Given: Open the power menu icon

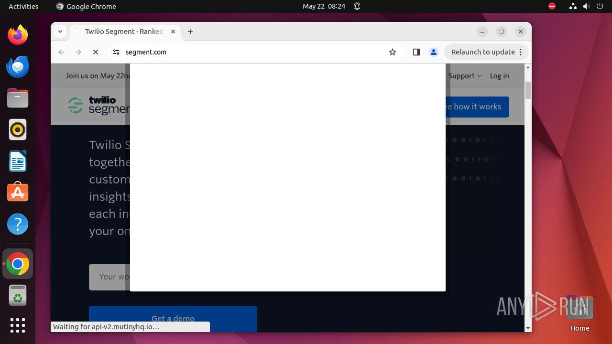Looking at the screenshot, I should click(600, 6).
